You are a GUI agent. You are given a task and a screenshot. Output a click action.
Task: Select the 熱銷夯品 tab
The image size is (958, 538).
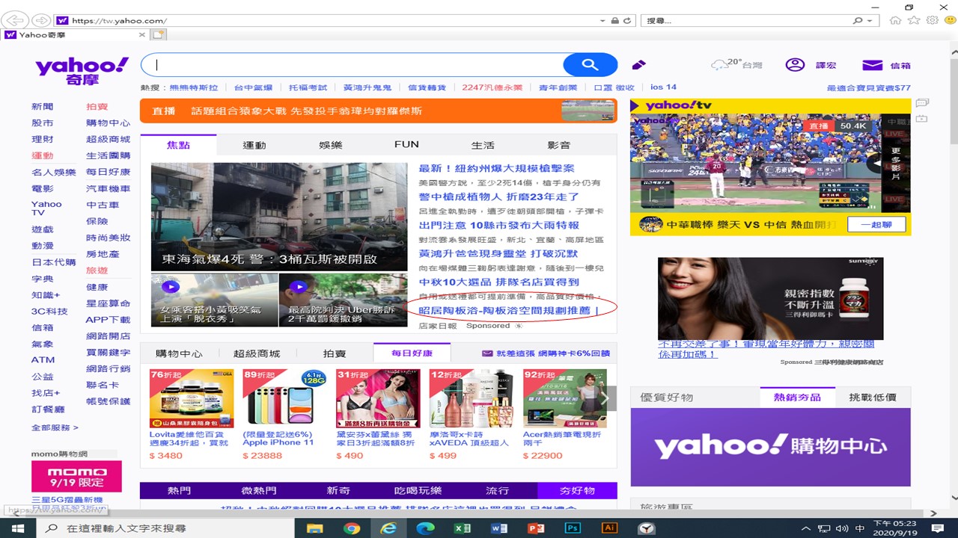796,397
